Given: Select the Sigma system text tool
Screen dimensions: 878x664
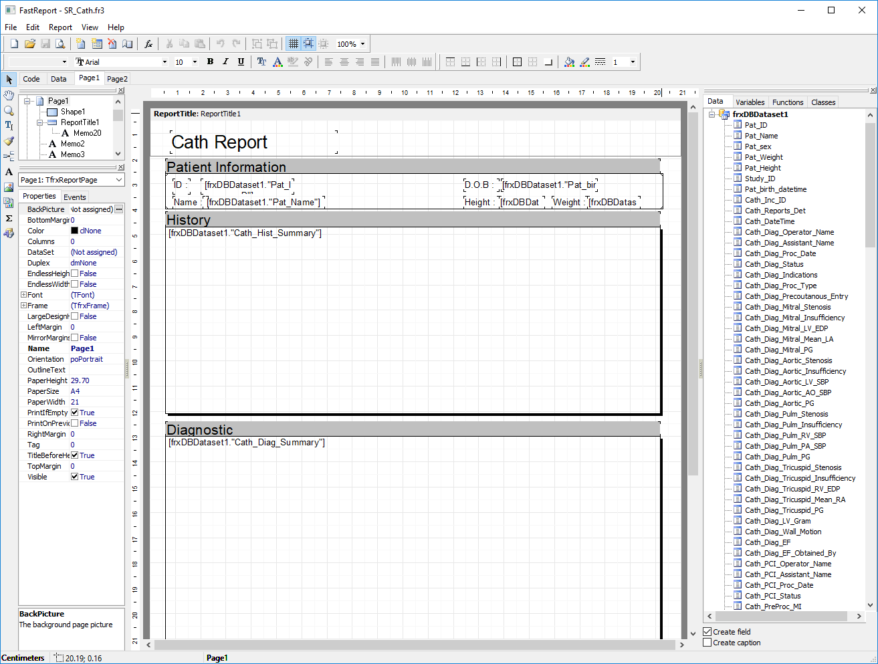Looking at the screenshot, I should tap(9, 218).
